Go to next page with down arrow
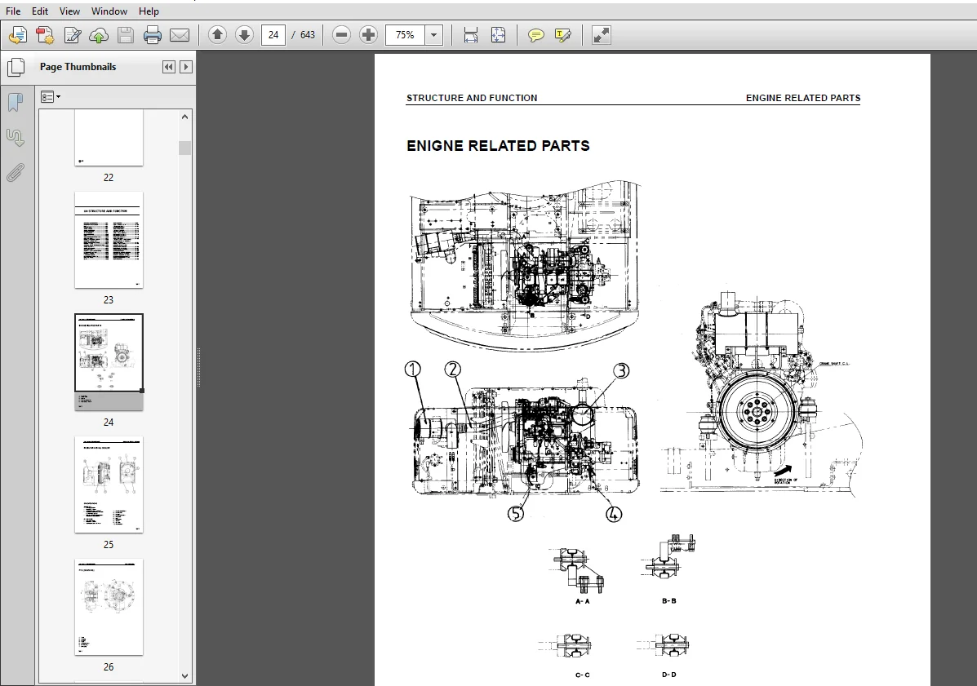The height and width of the screenshot is (686, 977). tap(244, 35)
